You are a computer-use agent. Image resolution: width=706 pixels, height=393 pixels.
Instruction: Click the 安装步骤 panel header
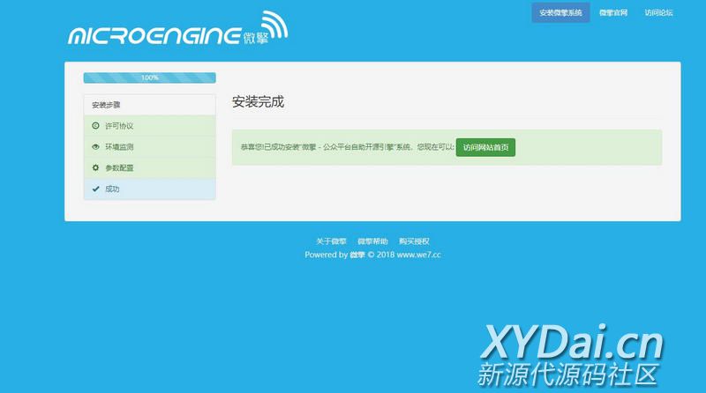[149, 105]
